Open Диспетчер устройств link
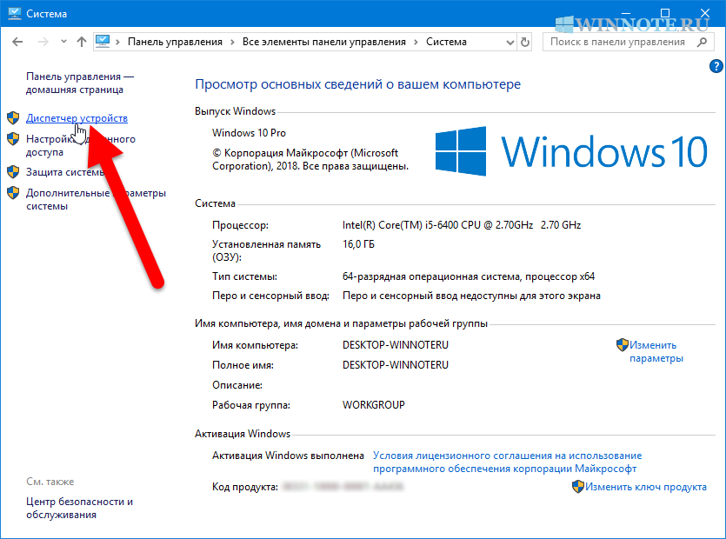Screen dimensions: 726x539 [x=77, y=118]
